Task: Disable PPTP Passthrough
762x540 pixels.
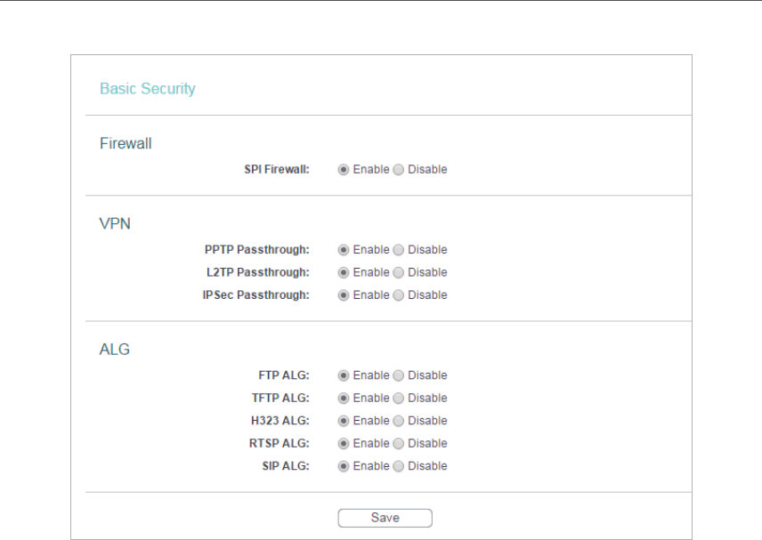Action: [x=399, y=250]
